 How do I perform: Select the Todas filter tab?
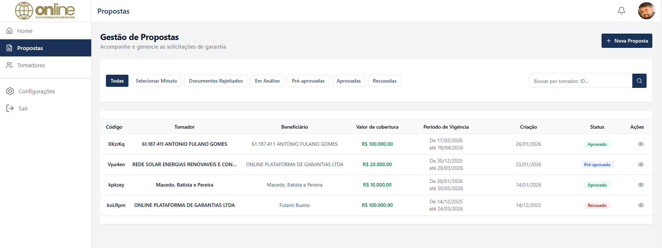117,81
